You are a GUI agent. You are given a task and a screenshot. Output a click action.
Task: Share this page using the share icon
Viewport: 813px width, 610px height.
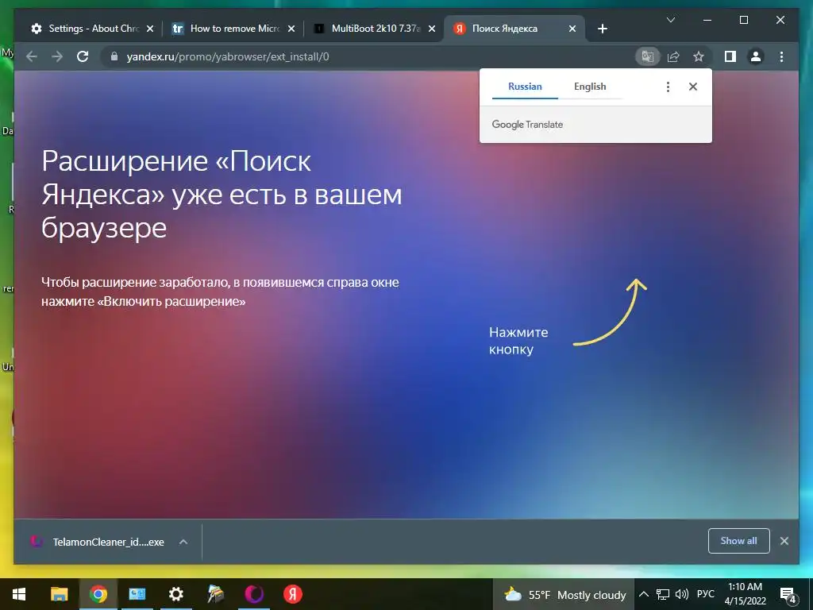tap(673, 56)
